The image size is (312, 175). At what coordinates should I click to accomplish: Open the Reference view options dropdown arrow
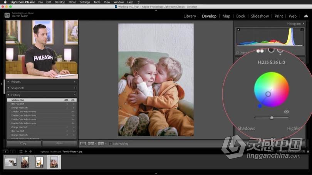click(x=96, y=143)
